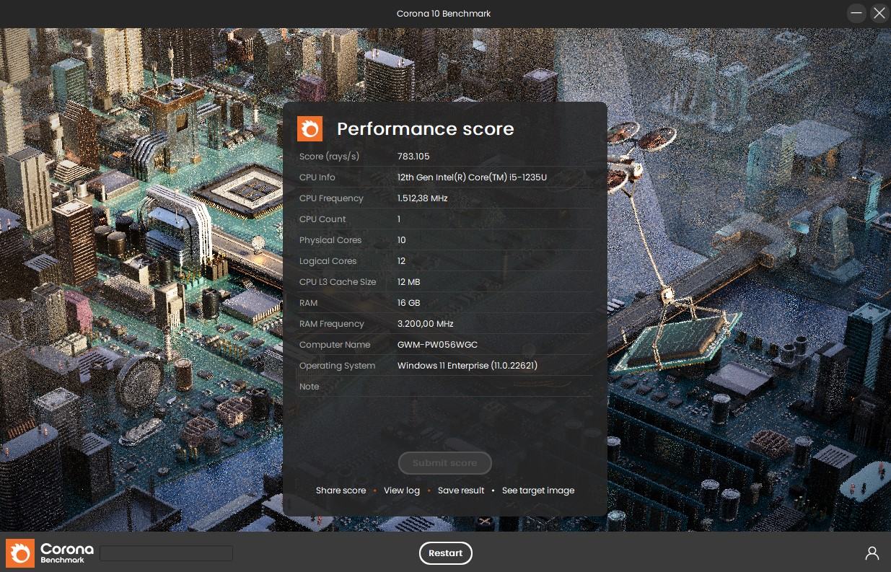Click the Corona Benchmark logo in bottom bar
The image size is (891, 572).
(50, 553)
